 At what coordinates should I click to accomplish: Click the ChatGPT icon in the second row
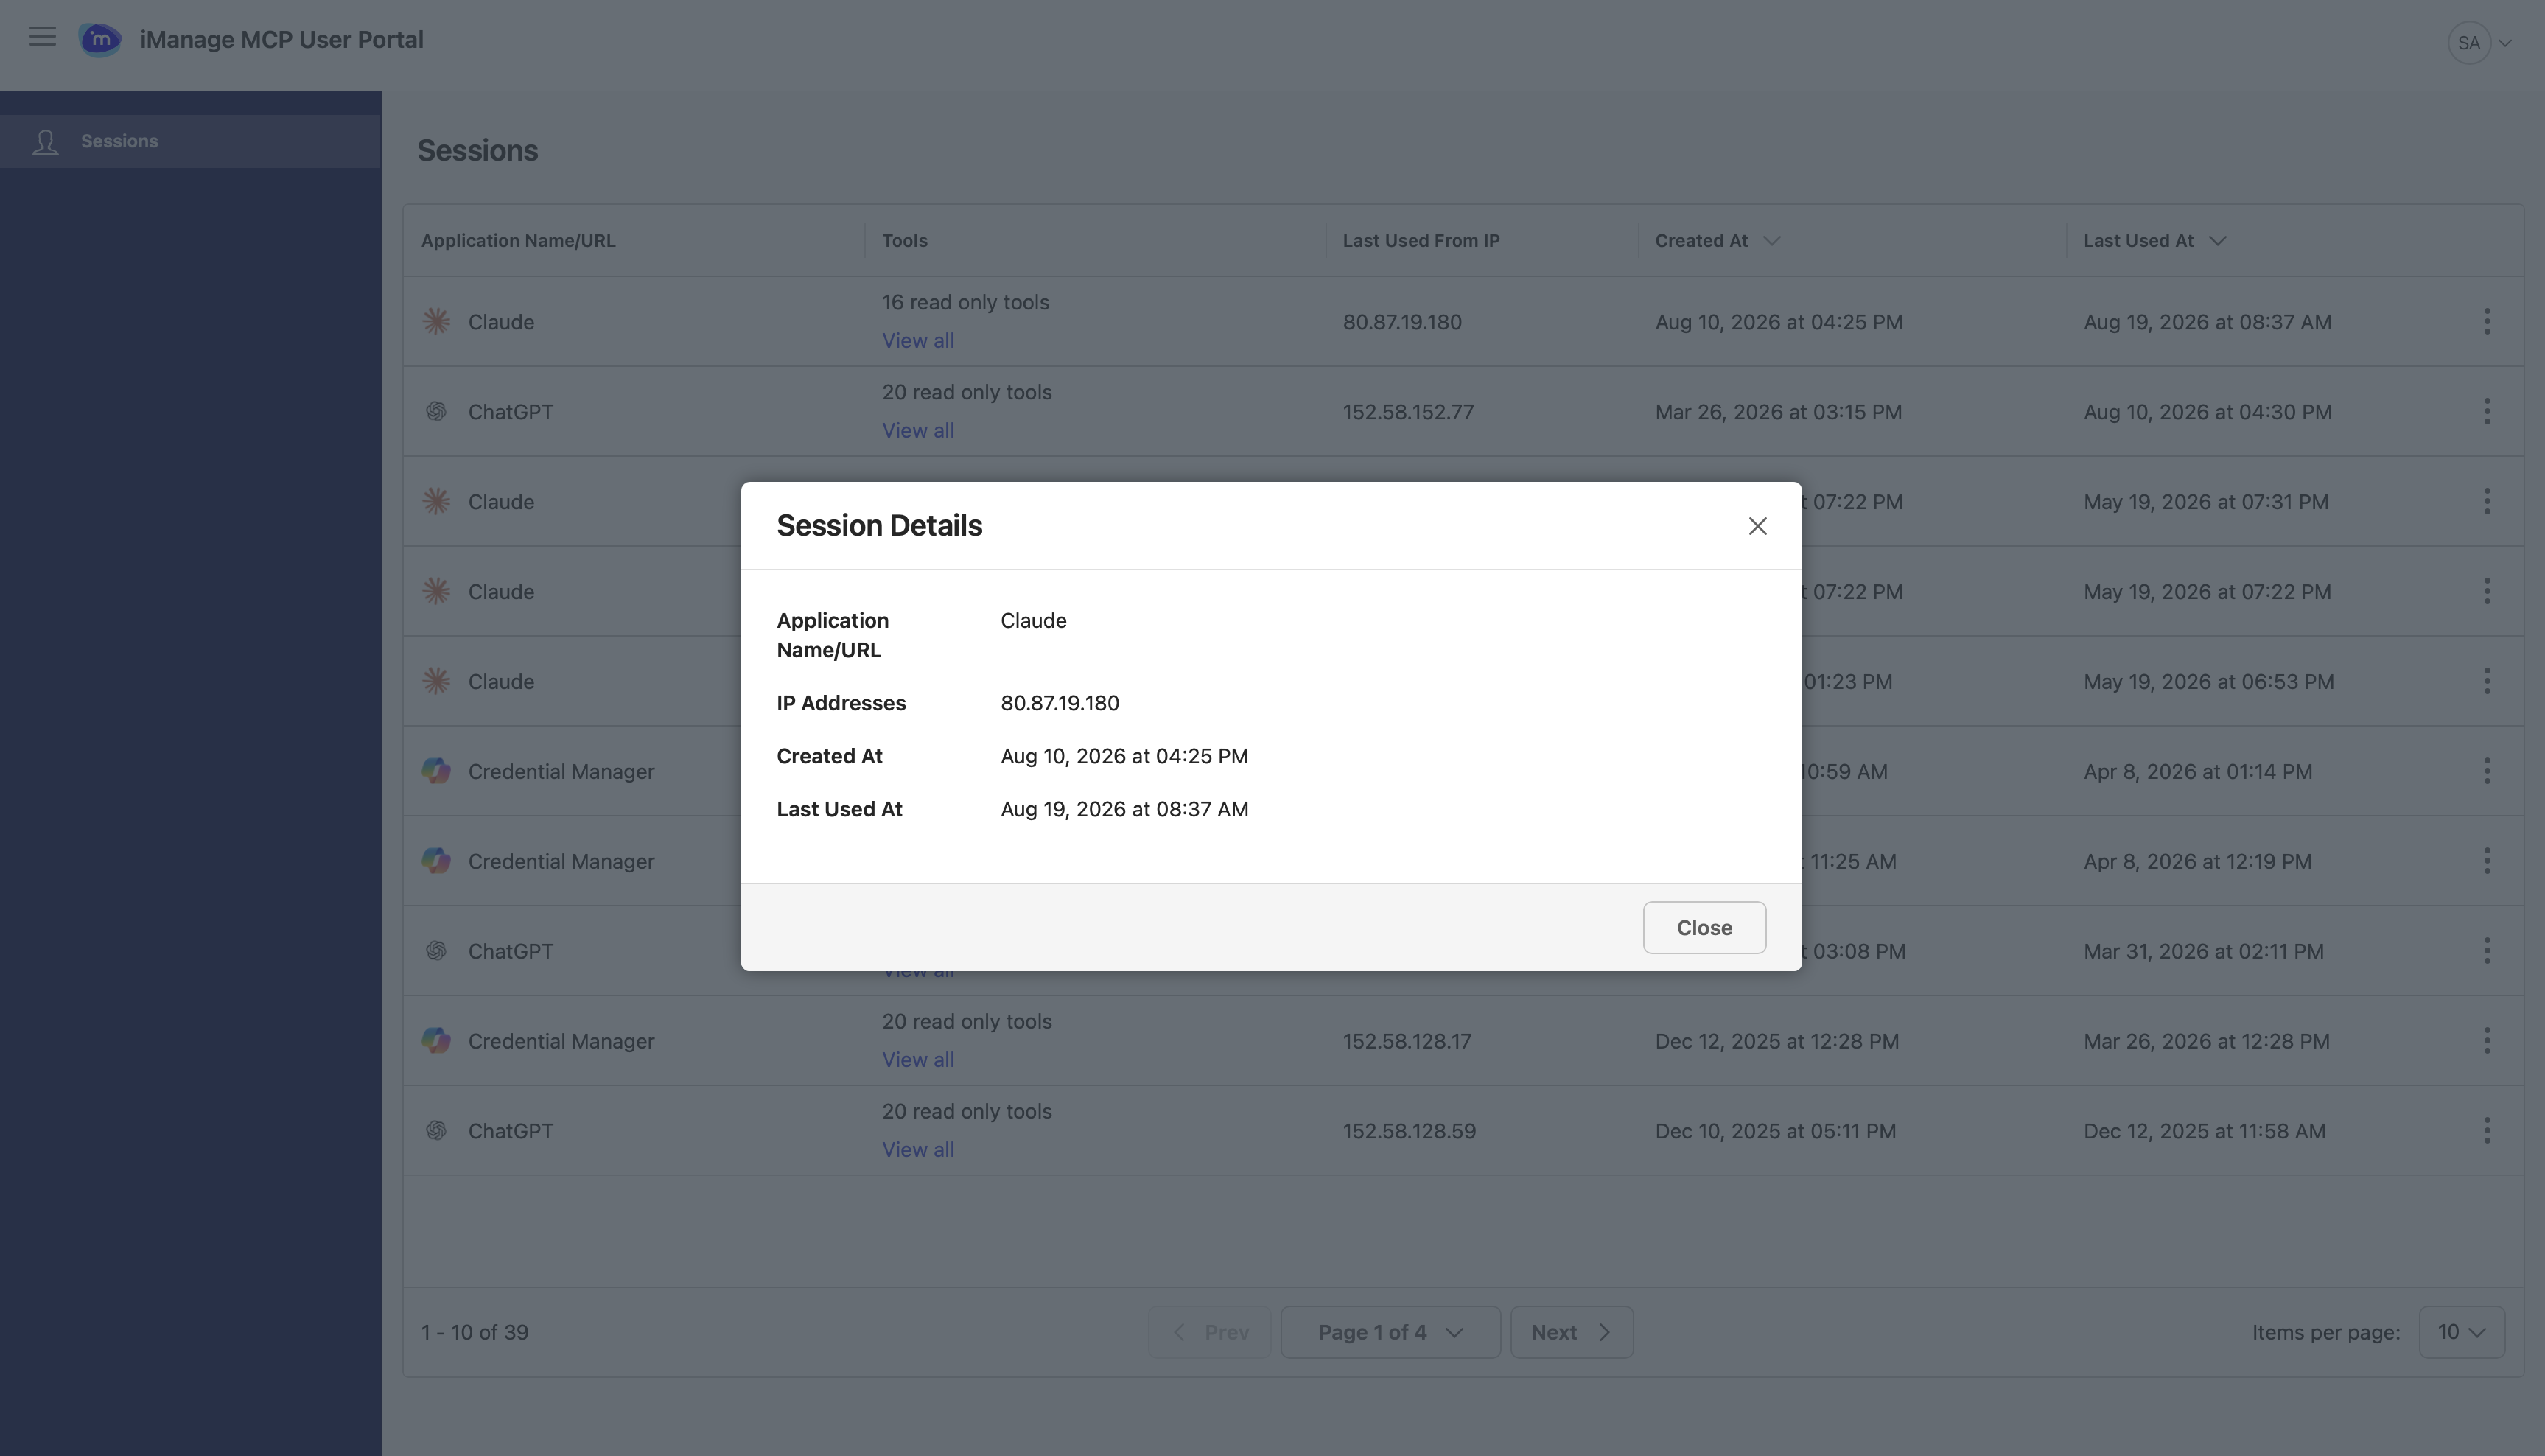[x=436, y=412]
